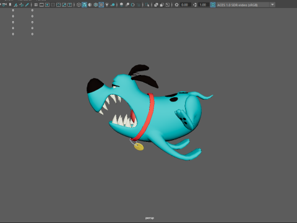This screenshot has width=297, height=223.
Task: Toggle Multisample Anti-aliasing
Action: (x=133, y=5)
